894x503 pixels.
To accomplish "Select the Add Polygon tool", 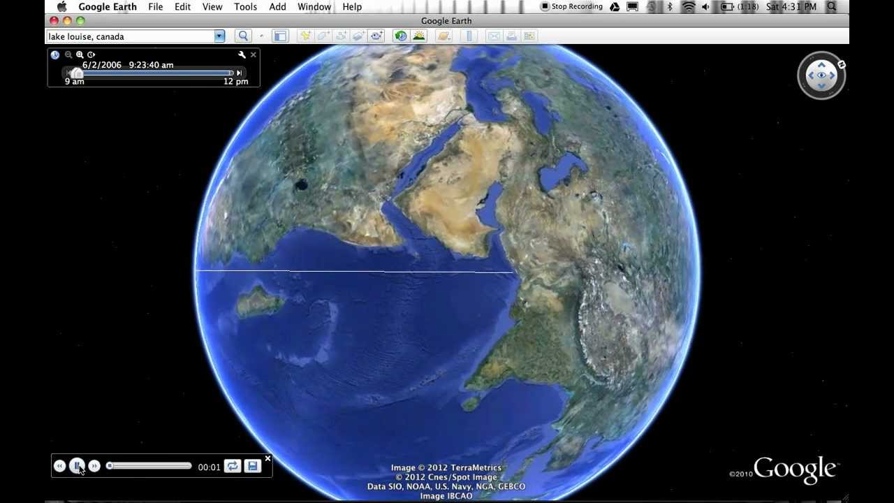I will coord(323,36).
